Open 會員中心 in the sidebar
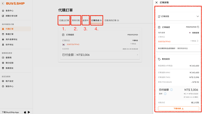The height and width of the screenshot is (114, 204). point(9,11)
